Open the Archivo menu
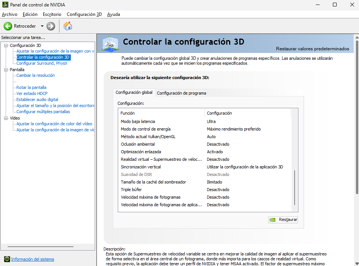Viewport: 359px width, 266px height. pyautogui.click(x=9, y=14)
